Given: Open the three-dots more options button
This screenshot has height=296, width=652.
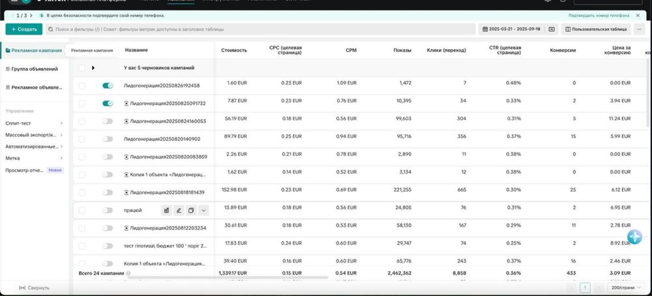Looking at the screenshot, I should [638, 29].
